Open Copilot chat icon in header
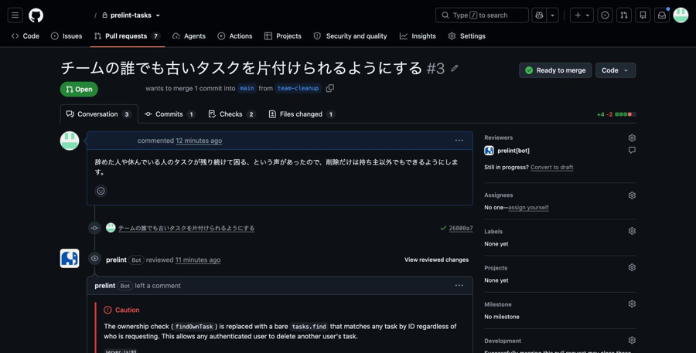 [x=539, y=15]
